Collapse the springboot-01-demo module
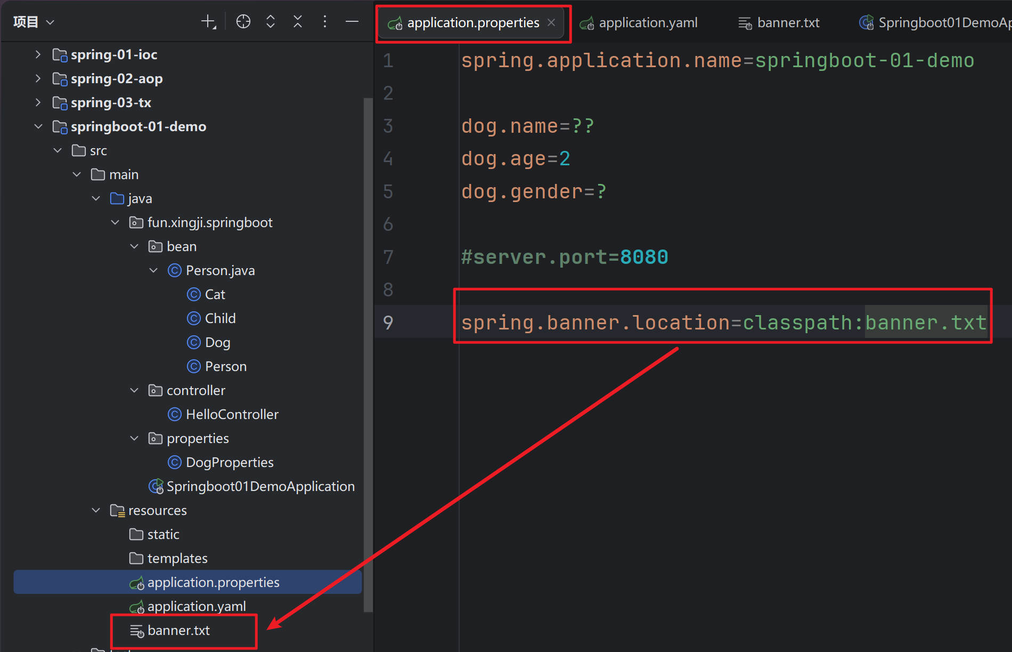The height and width of the screenshot is (652, 1012). [38, 126]
